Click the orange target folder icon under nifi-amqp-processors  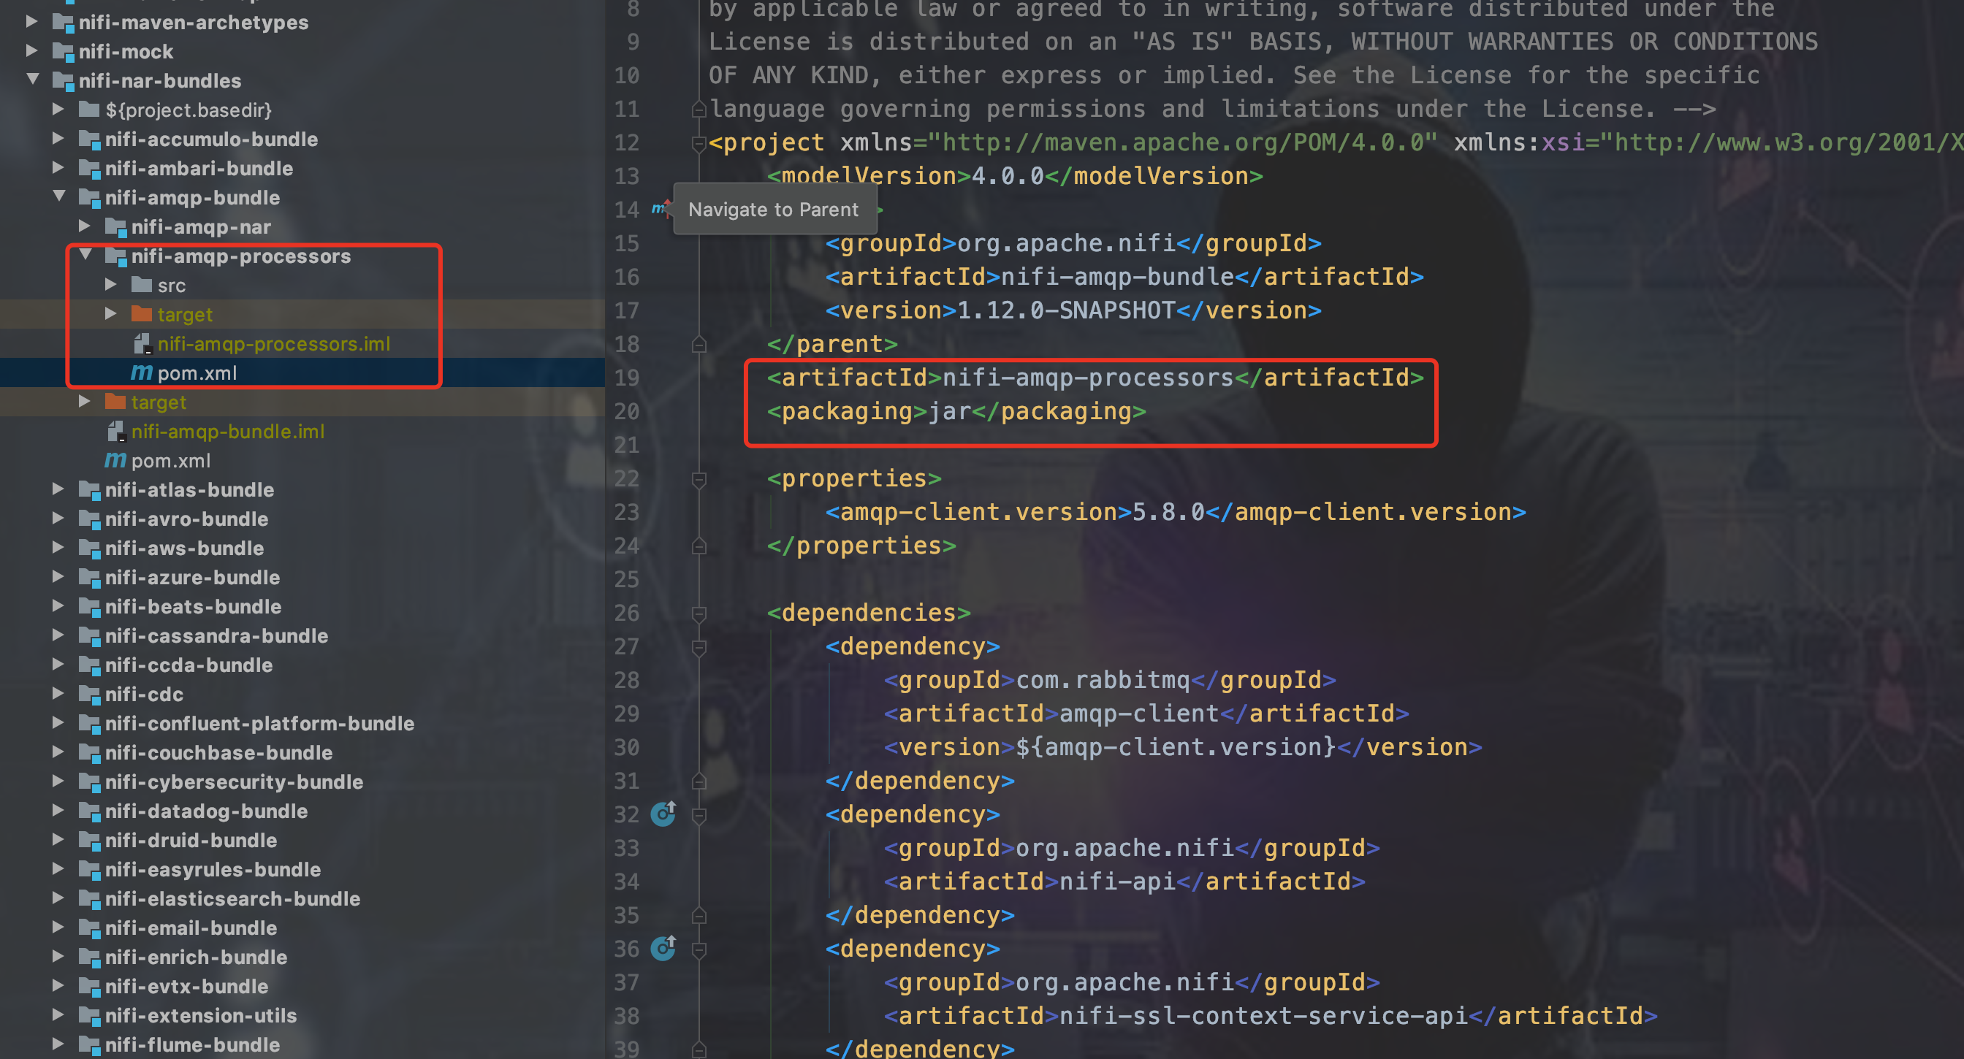(141, 314)
